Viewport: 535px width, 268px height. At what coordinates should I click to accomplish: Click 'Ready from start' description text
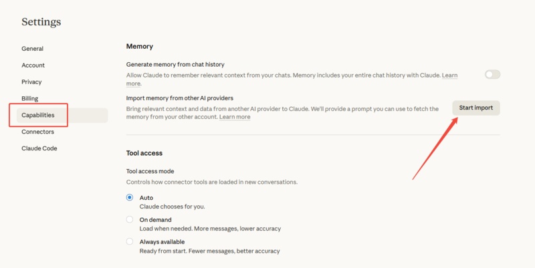coord(209,251)
